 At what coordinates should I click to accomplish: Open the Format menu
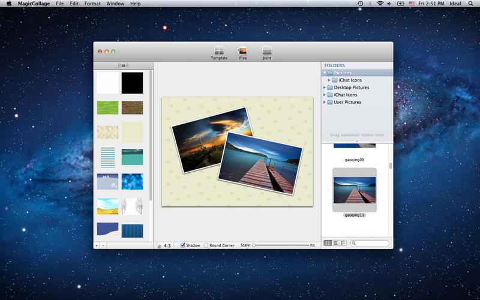(92, 4)
